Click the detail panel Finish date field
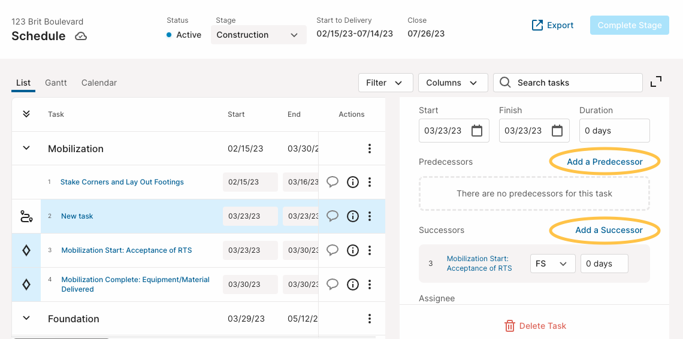This screenshot has width=683, height=339. point(534,131)
